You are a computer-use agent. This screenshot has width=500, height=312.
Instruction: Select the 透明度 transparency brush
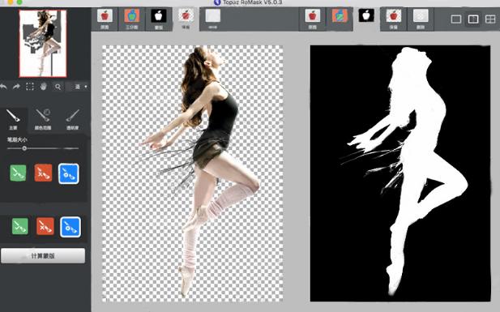(x=72, y=120)
